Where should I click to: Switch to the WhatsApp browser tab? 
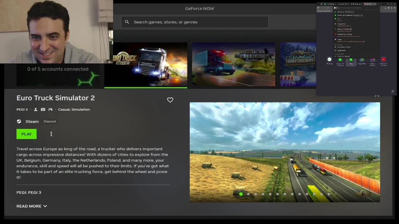tap(330, 4)
